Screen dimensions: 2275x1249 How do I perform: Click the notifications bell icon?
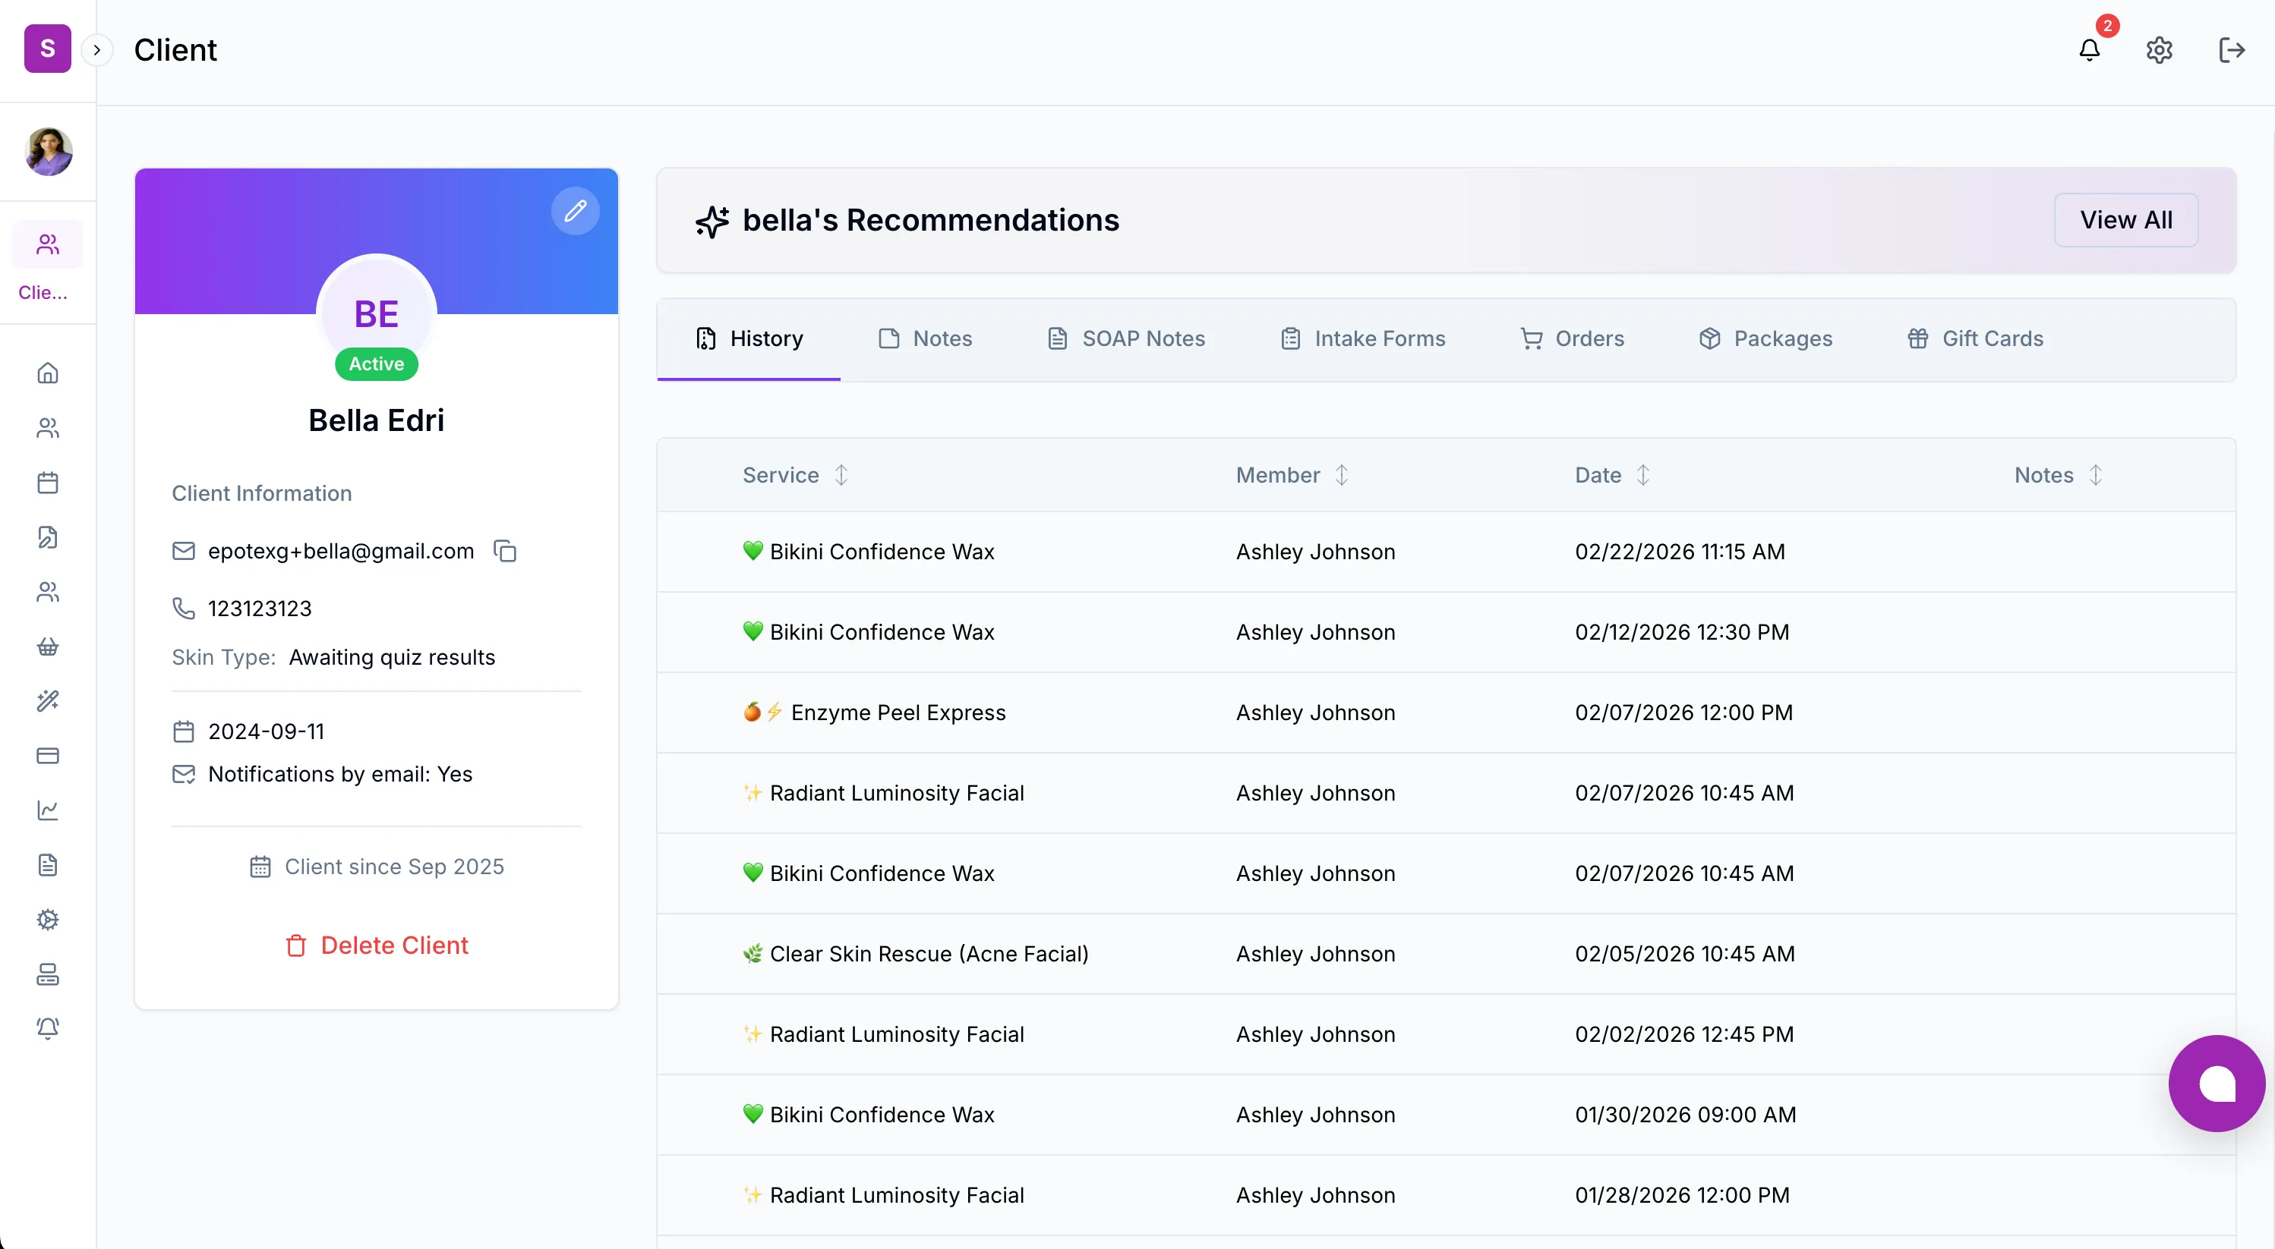2089,50
